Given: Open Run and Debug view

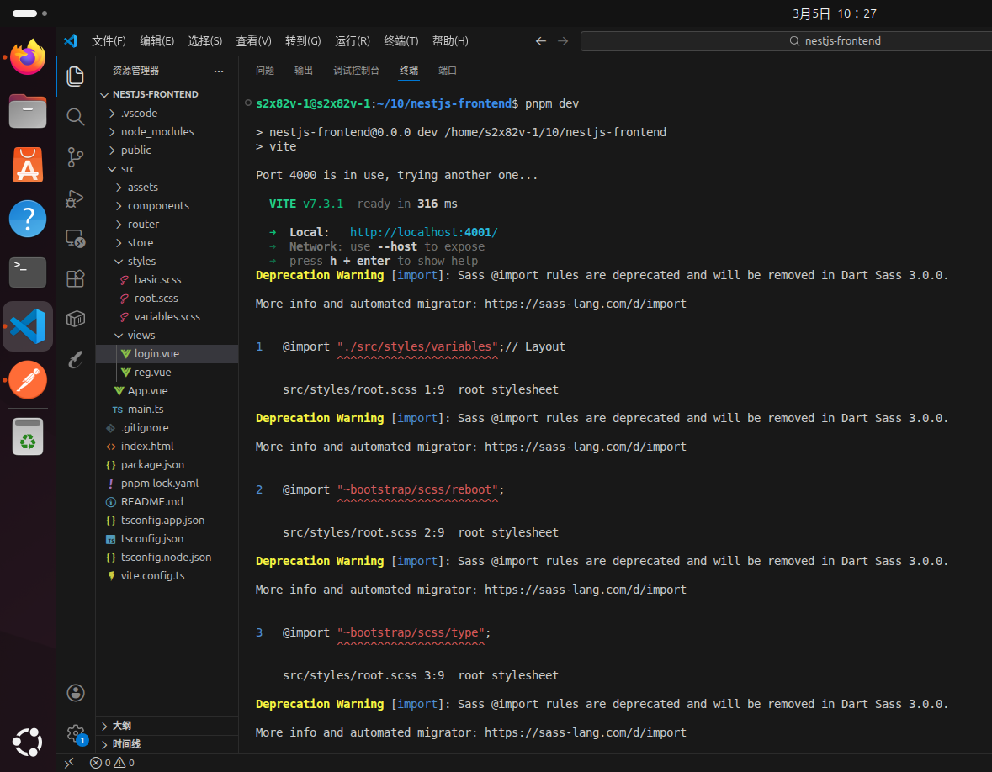Looking at the screenshot, I should (x=76, y=198).
